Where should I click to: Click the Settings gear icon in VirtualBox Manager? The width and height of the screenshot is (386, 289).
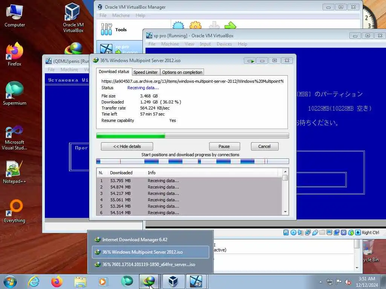pyautogui.click(x=196, y=25)
